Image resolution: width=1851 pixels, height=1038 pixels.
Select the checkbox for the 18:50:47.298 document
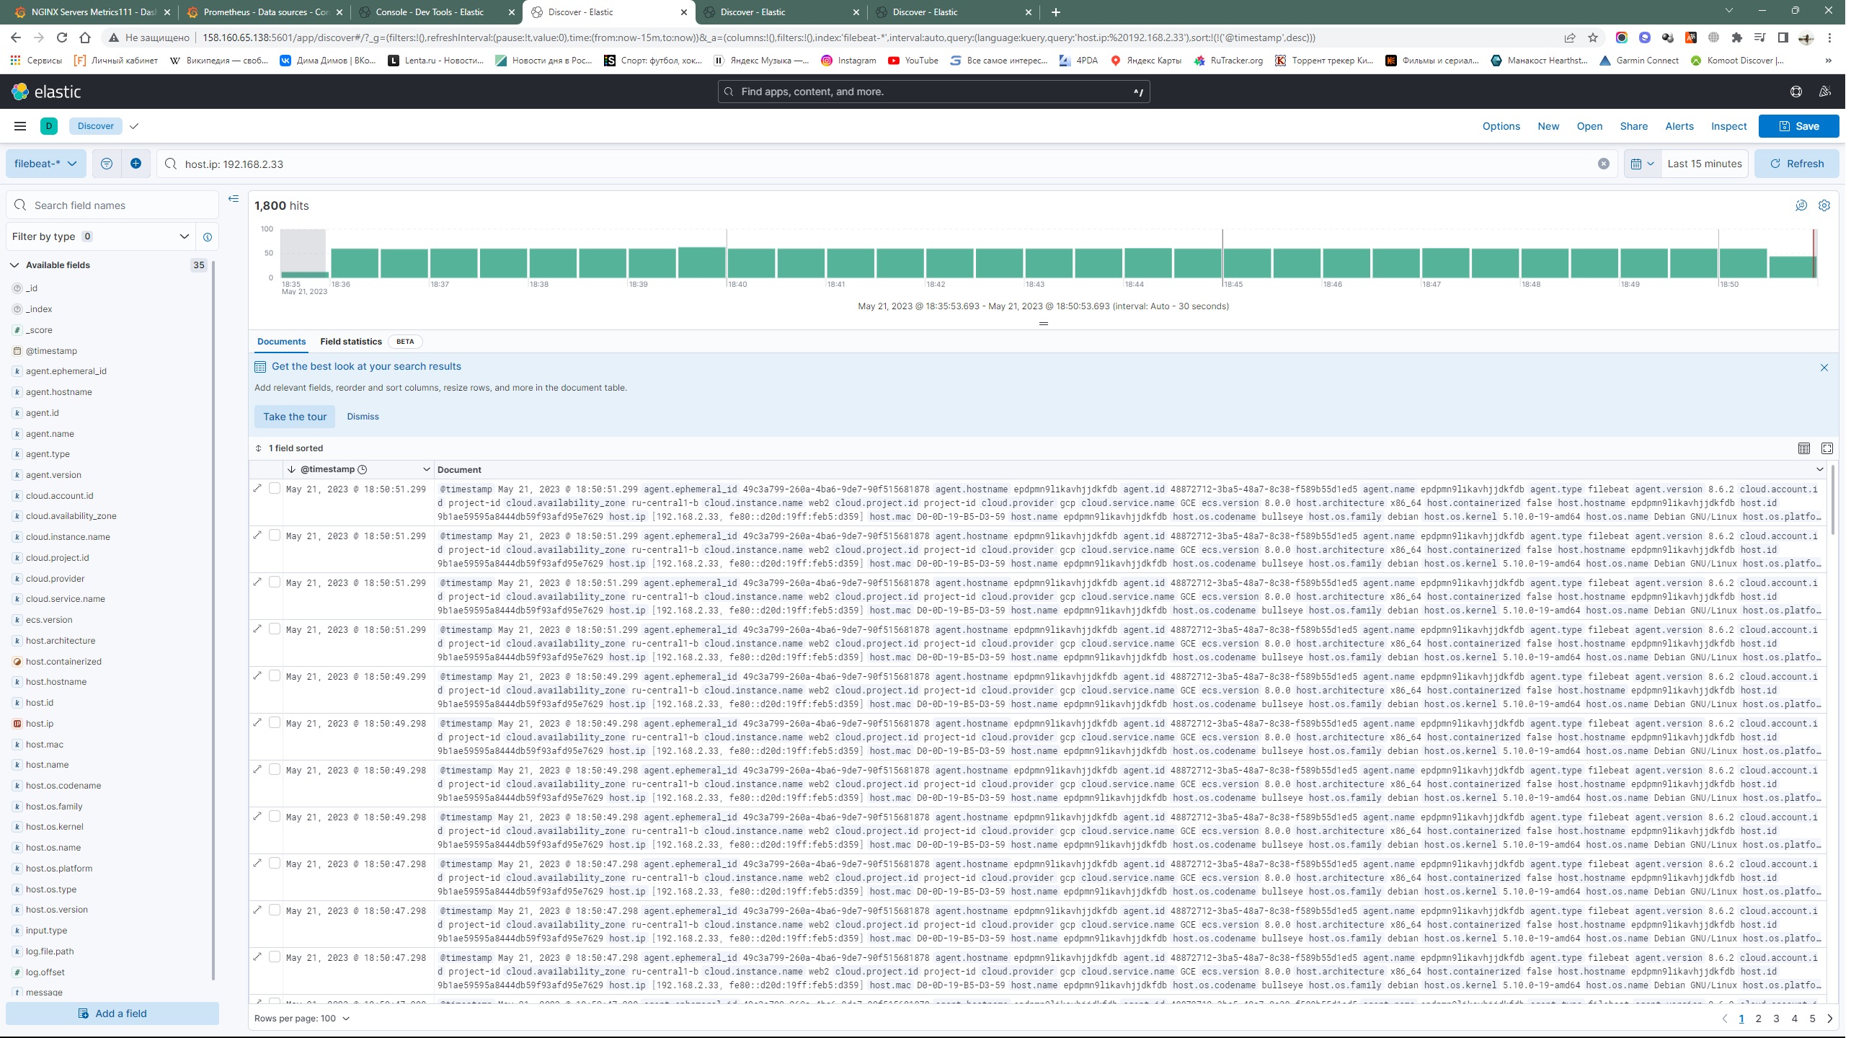(275, 864)
